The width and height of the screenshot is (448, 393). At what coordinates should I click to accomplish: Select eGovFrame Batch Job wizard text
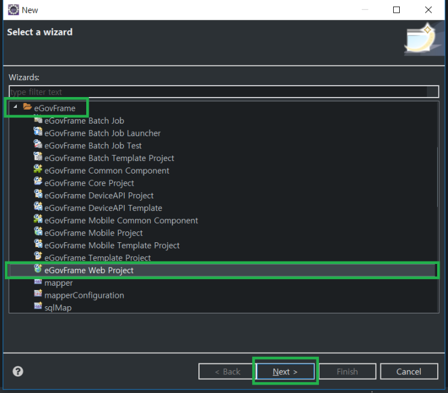coord(84,121)
